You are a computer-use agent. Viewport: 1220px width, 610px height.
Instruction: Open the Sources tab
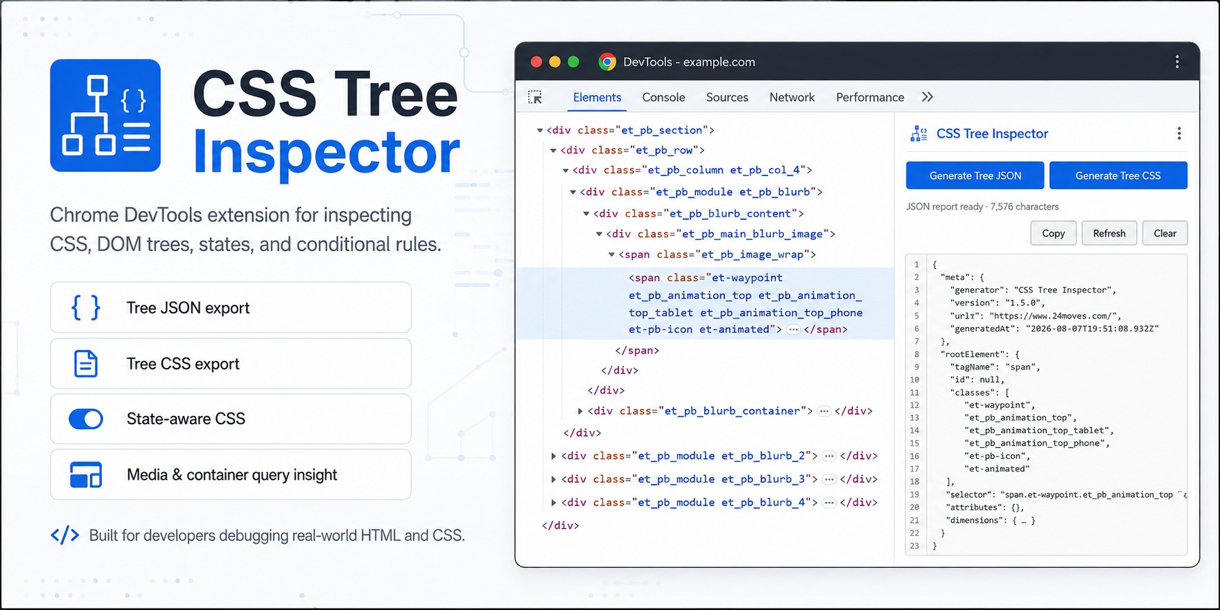(727, 97)
